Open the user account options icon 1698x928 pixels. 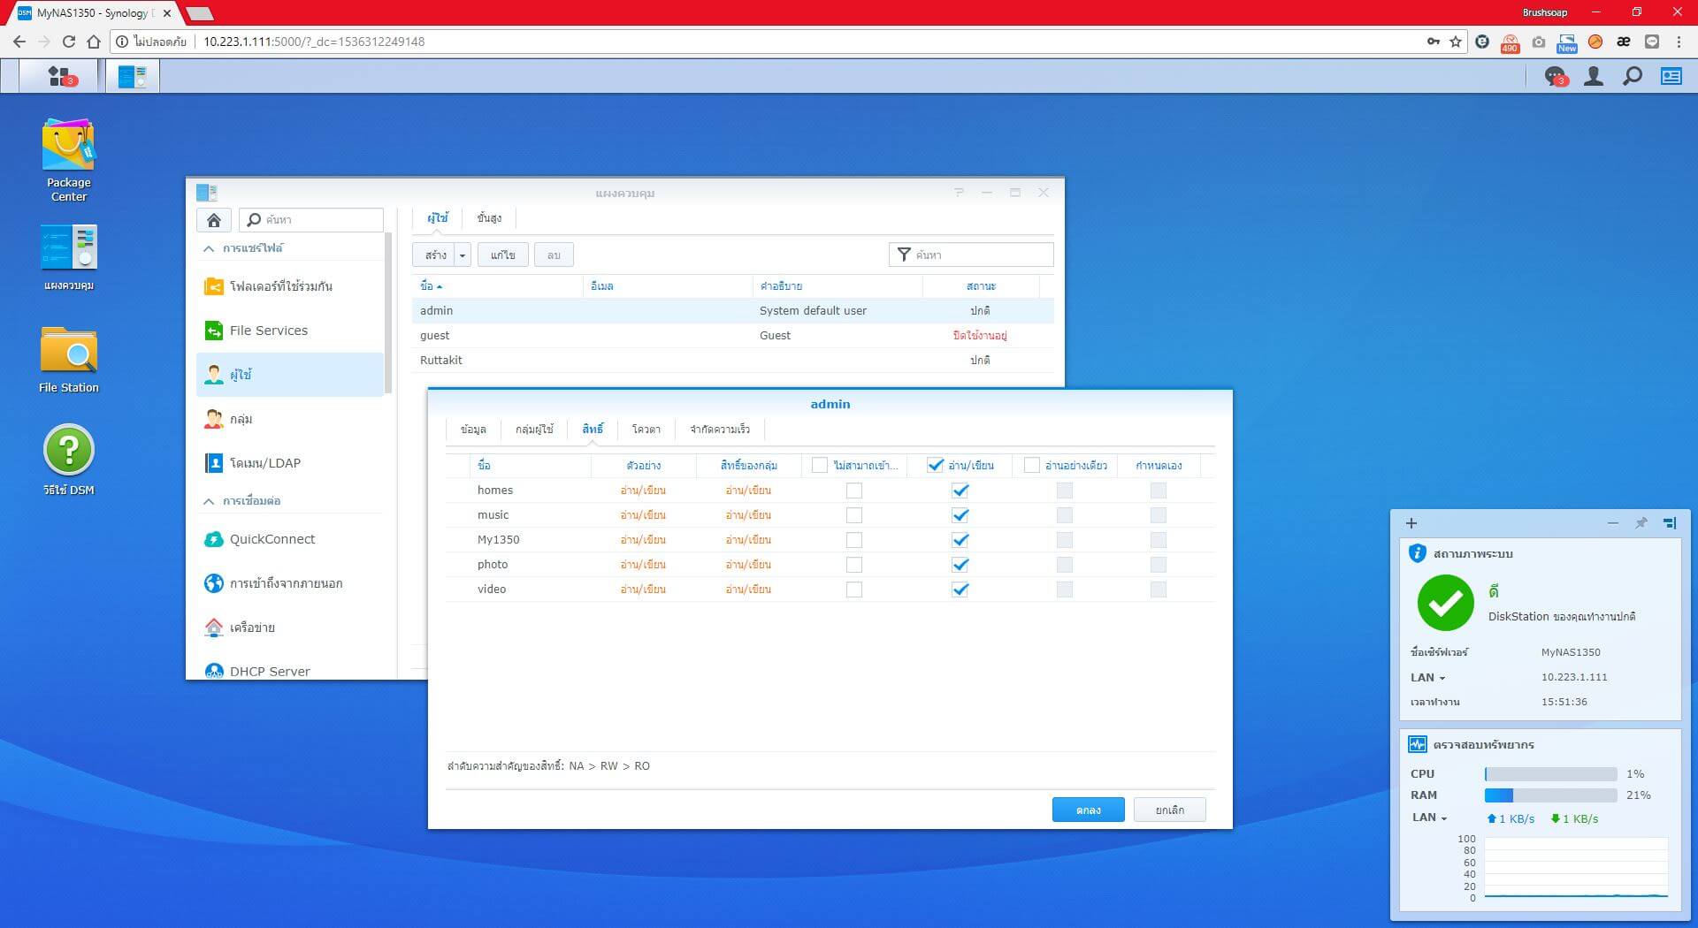pos(1594,77)
